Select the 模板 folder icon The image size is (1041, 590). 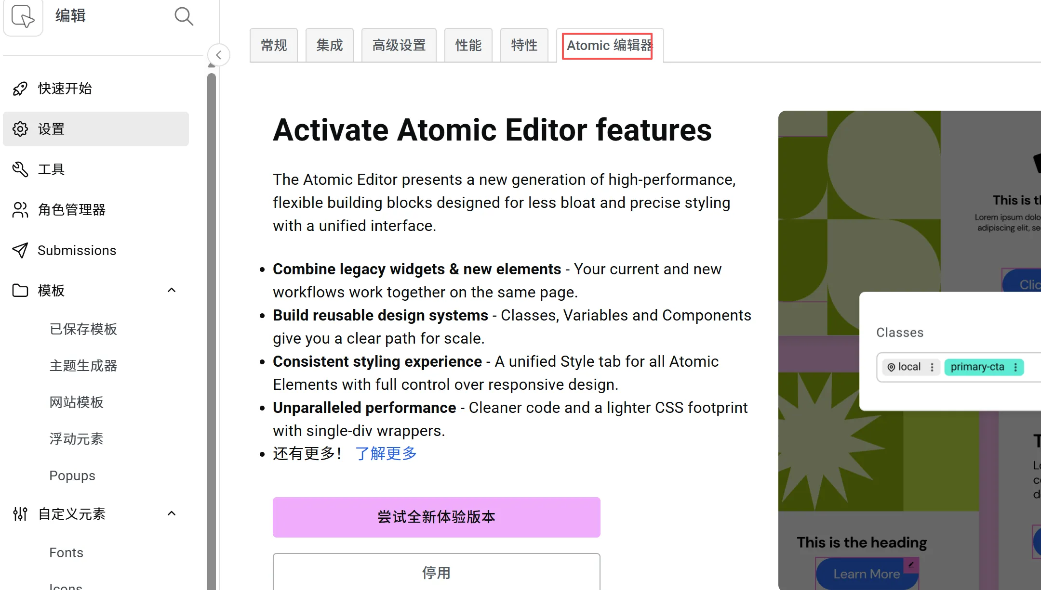[20, 290]
